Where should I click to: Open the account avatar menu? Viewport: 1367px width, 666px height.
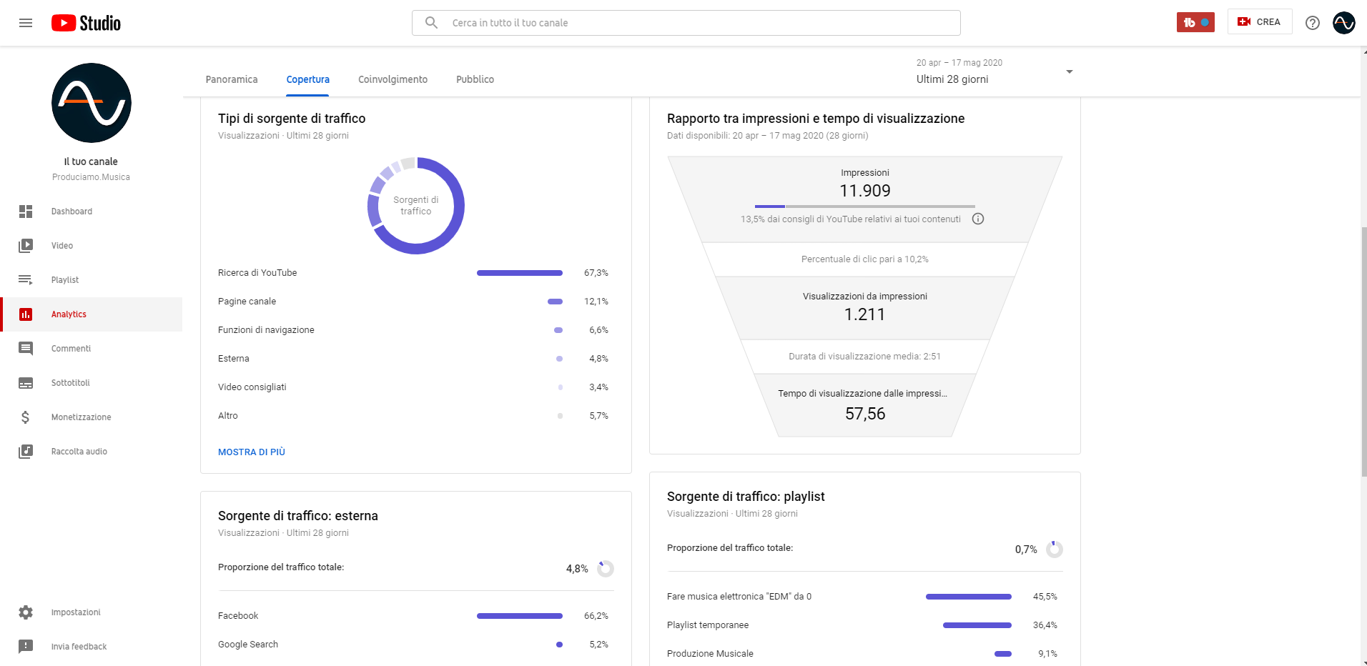point(1344,23)
